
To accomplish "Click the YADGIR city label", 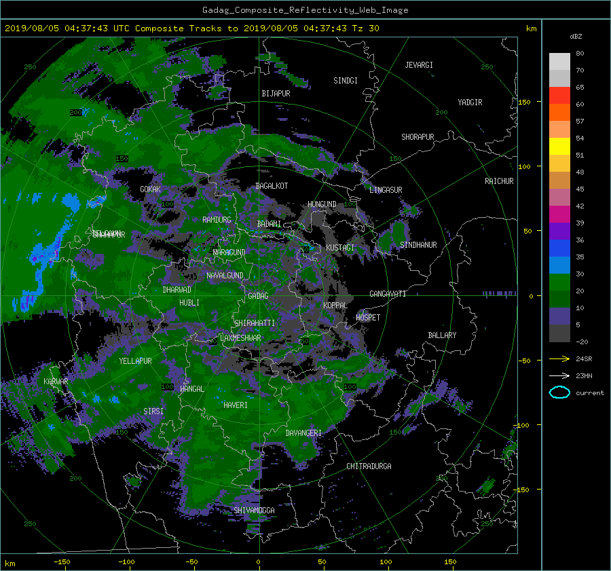I will click(x=470, y=103).
